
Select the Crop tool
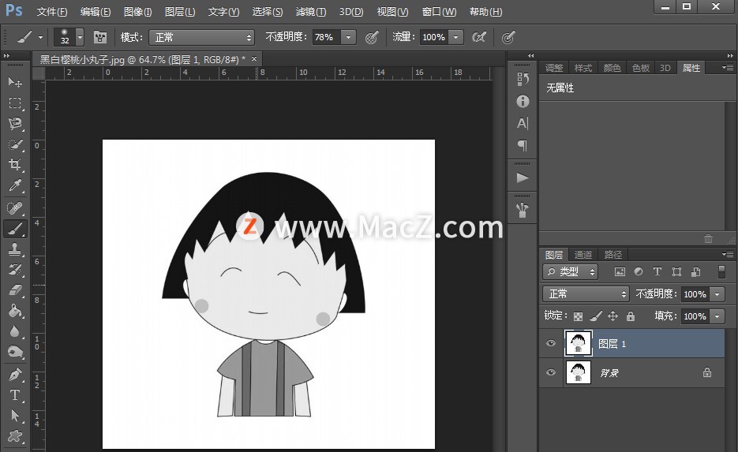coord(15,165)
